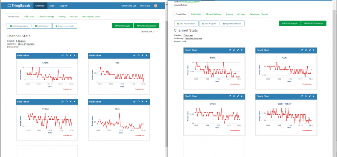Go to the next channel arrow
Viewport: 337px width, 157px height.
tap(158, 32)
